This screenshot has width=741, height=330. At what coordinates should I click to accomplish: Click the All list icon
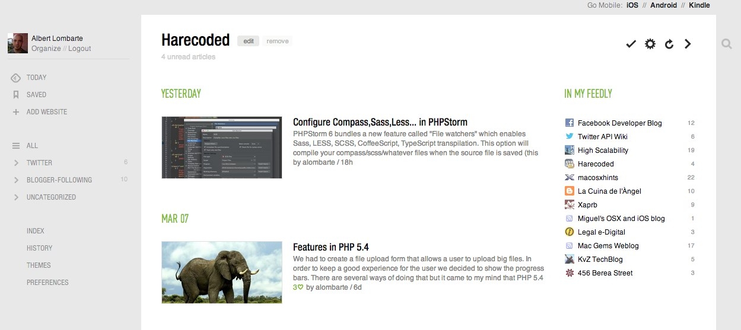click(16, 146)
